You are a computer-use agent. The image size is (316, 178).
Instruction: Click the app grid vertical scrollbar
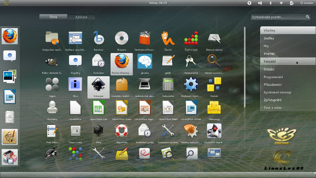click(245, 67)
